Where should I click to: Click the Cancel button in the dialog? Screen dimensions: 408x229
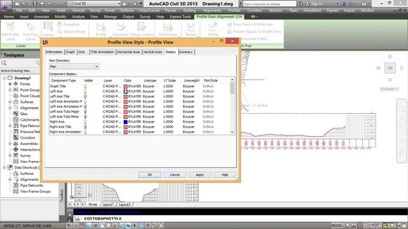pyautogui.click(x=175, y=175)
